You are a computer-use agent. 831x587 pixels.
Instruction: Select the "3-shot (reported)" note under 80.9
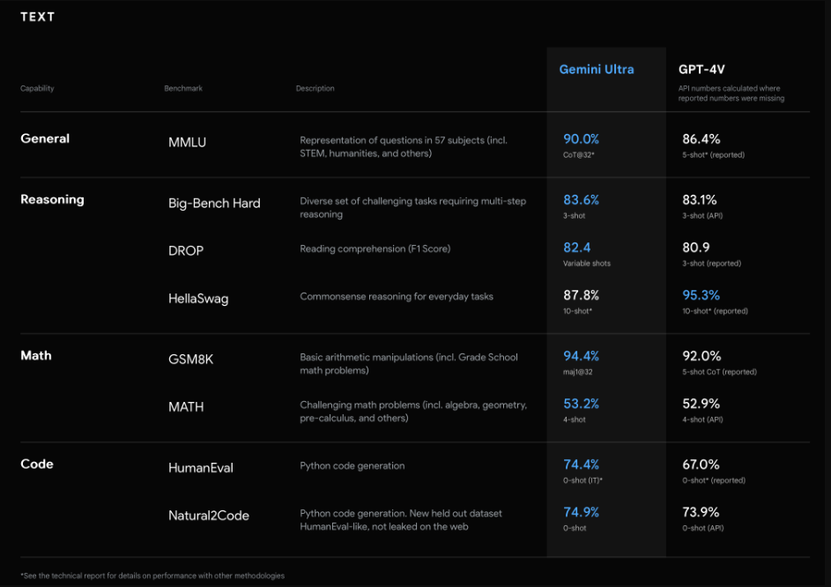(x=712, y=264)
